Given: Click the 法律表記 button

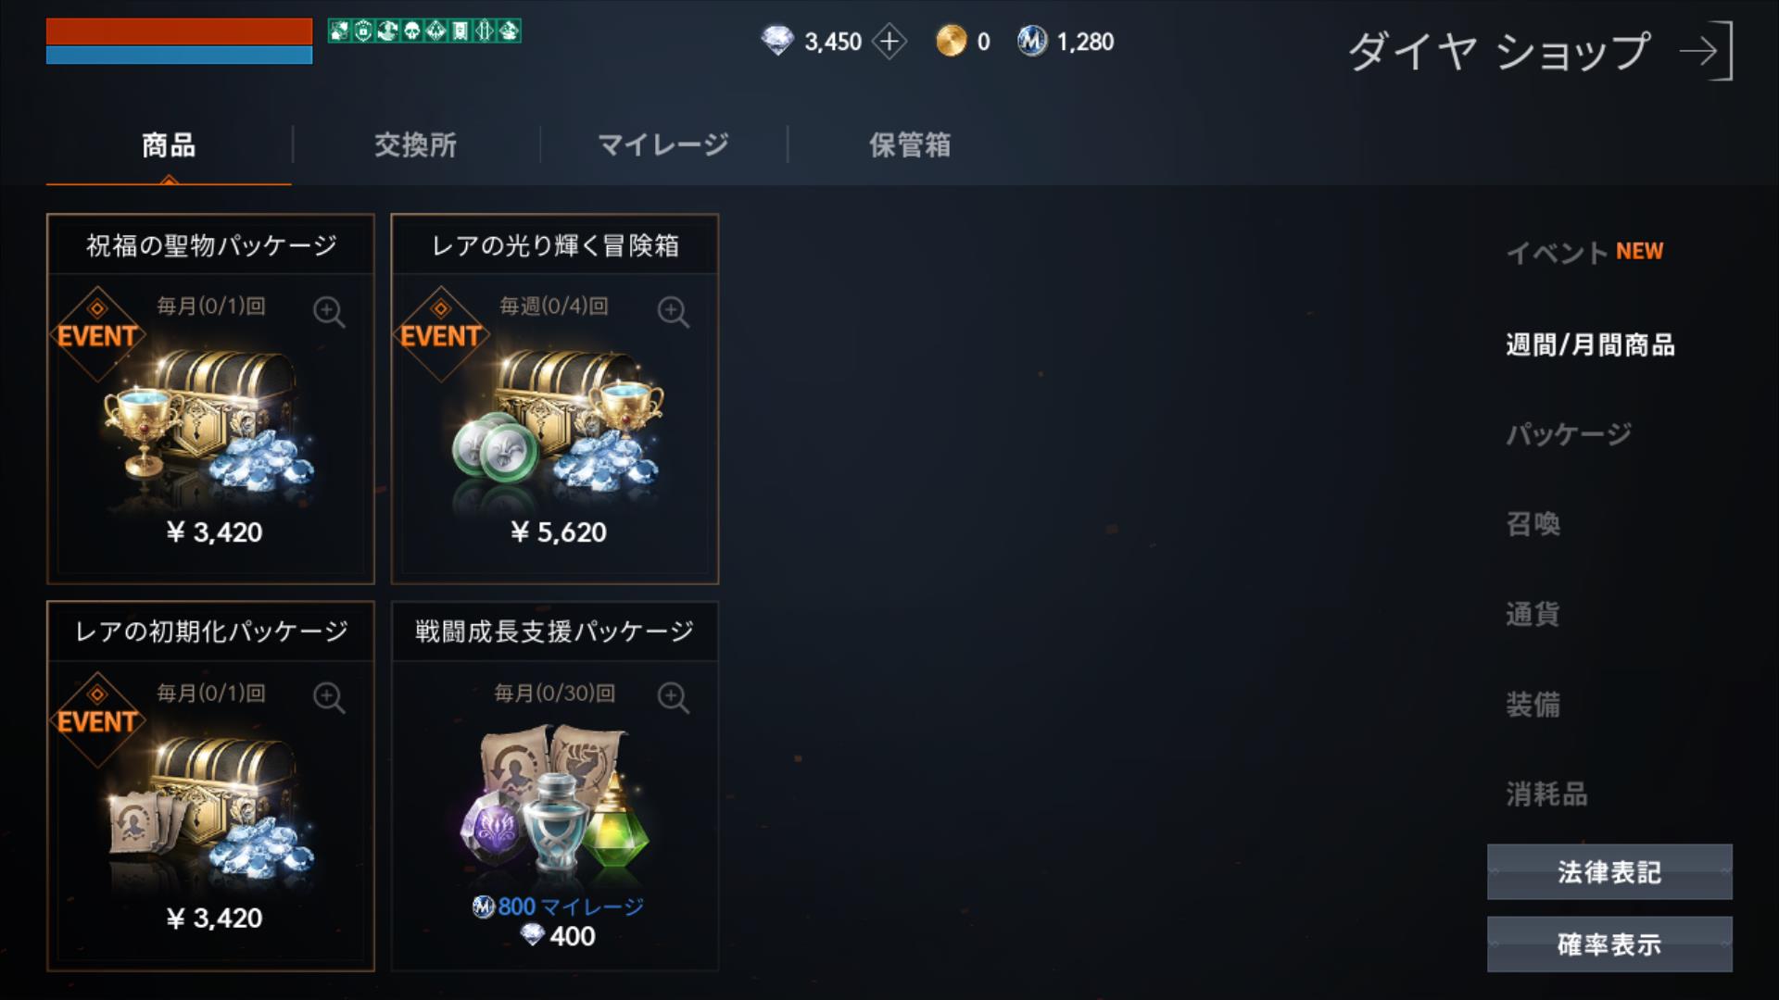Looking at the screenshot, I should (1609, 871).
